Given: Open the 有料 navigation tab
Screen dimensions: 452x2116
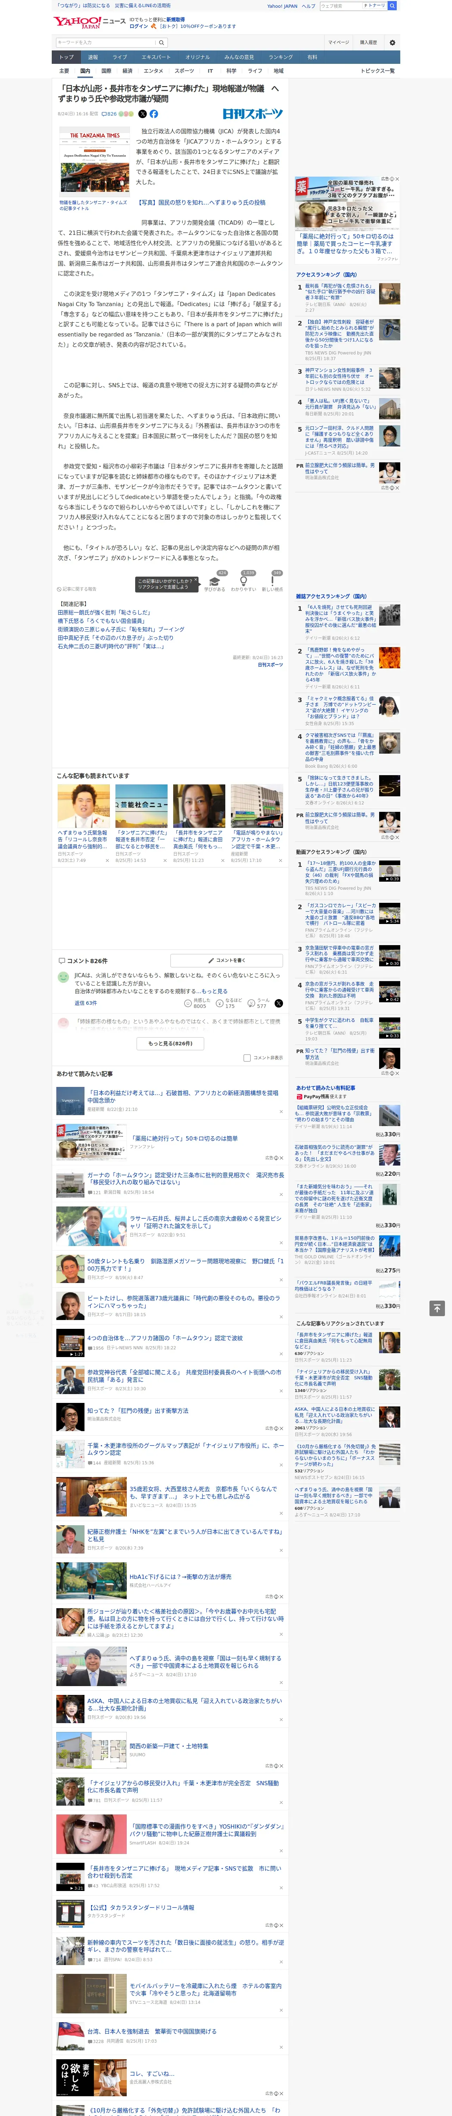Looking at the screenshot, I should [312, 57].
